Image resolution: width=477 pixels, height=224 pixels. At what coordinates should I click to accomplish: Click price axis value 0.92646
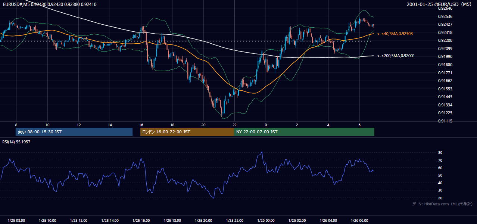(445, 8)
